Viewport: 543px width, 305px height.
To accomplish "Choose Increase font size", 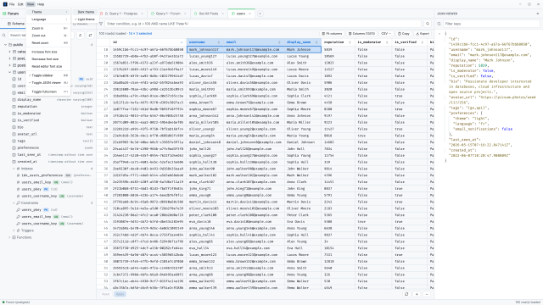I will (x=49, y=52).
